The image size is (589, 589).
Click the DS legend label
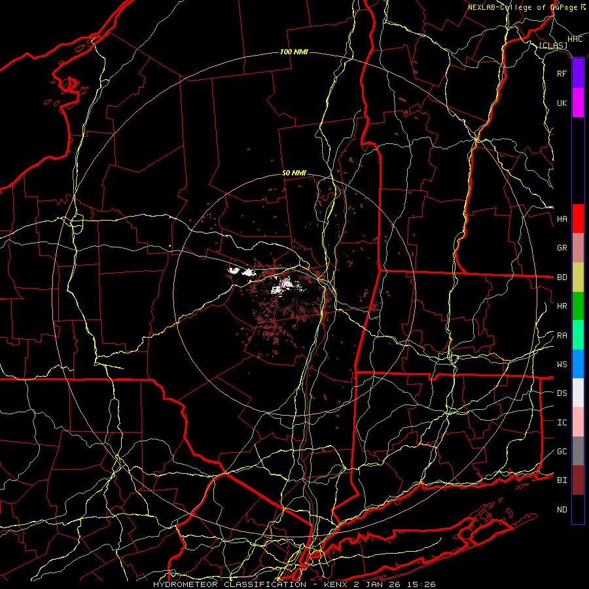coord(562,393)
